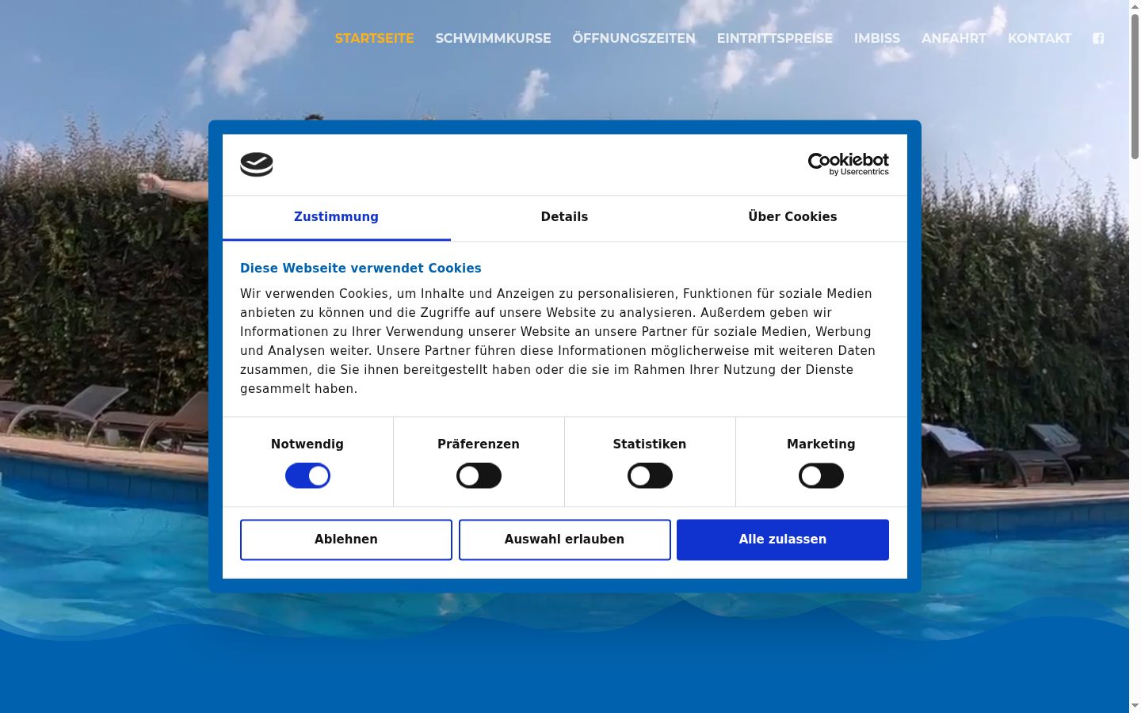Click the scrollbar down arrow
The height and width of the screenshot is (713, 1141).
[x=1135, y=706]
